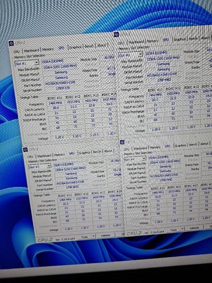This screenshot has width=212, height=283.
Task: Open the Graphics tab in the Slot #2 window
Action: pyautogui.click(x=180, y=39)
